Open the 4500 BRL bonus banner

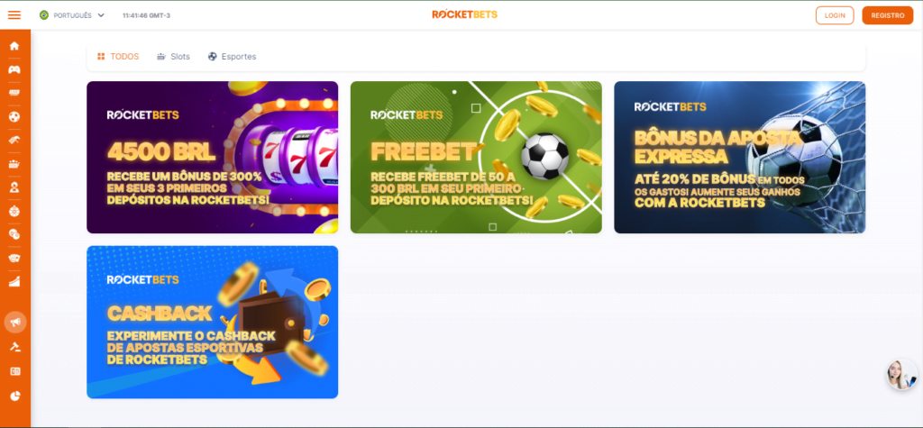[213, 157]
